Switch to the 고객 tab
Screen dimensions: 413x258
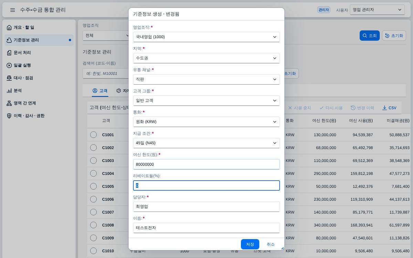click(x=100, y=91)
